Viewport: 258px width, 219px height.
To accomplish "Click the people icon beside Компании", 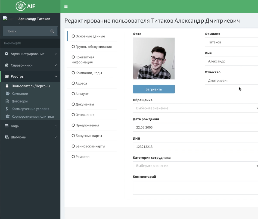I will click(7, 93).
